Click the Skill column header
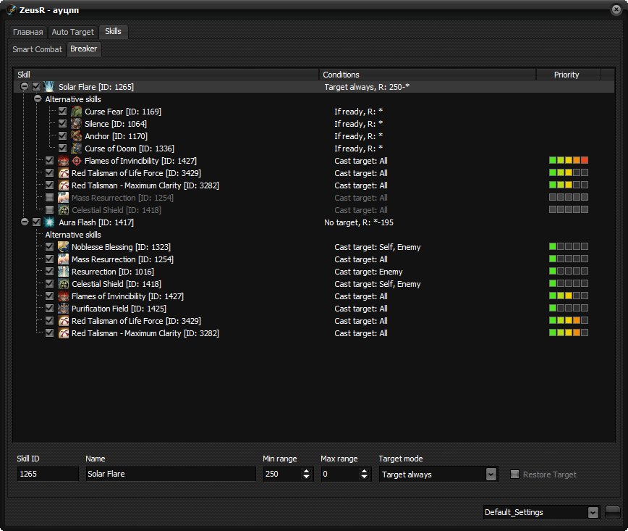 click(x=166, y=75)
